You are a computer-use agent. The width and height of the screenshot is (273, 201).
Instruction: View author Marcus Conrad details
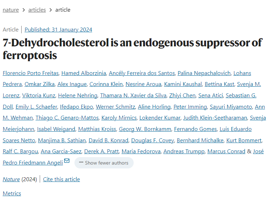point(226,151)
